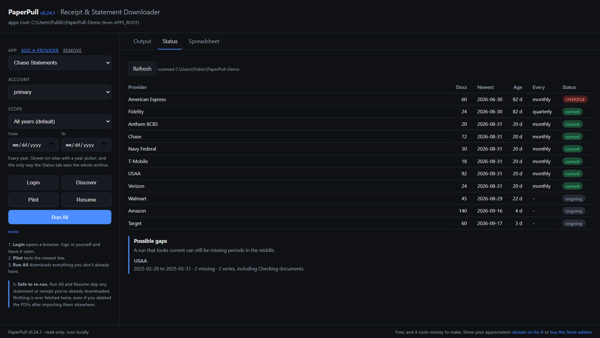
Task: Select the Walmart provider name
Action: pos(137,199)
